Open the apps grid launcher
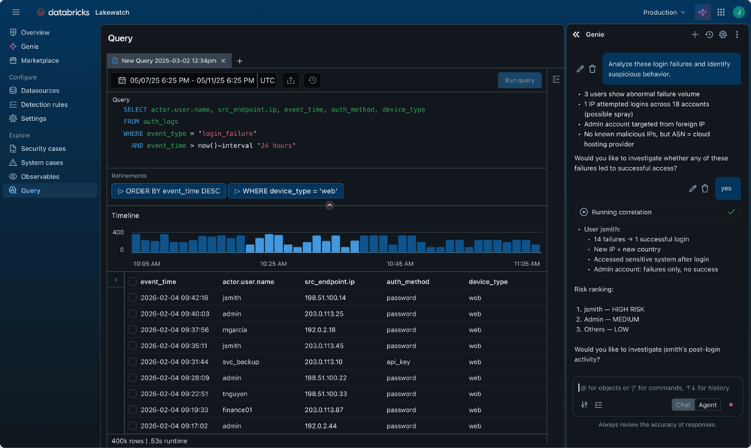Screen dimensions: 751x448 tap(721, 12)
